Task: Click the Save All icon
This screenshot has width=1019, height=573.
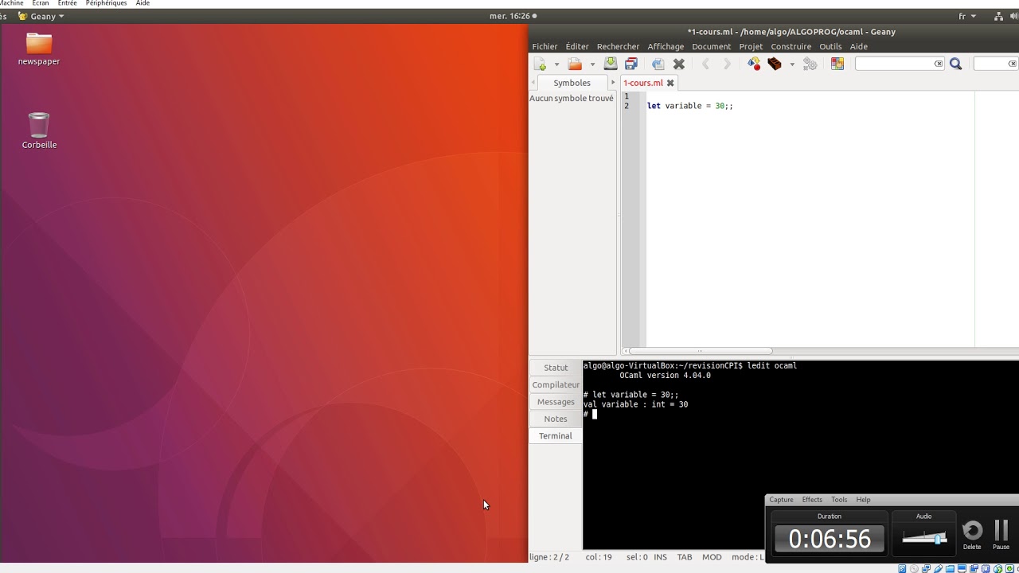Action: (631, 64)
